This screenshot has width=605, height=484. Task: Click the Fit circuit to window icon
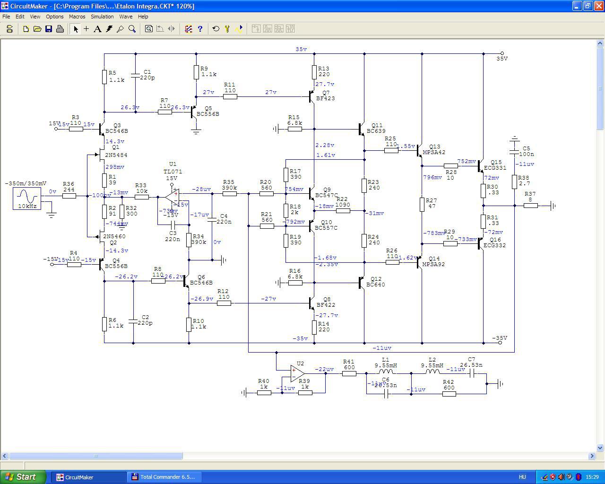(149, 29)
